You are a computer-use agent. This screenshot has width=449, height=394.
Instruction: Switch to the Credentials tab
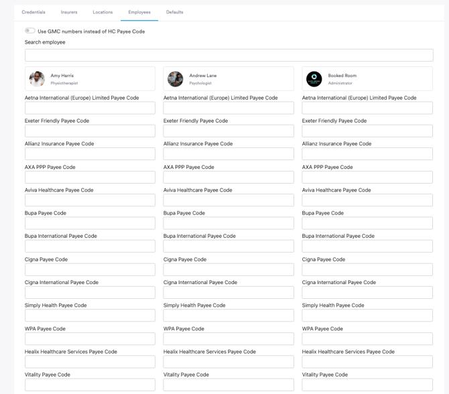[x=34, y=12]
